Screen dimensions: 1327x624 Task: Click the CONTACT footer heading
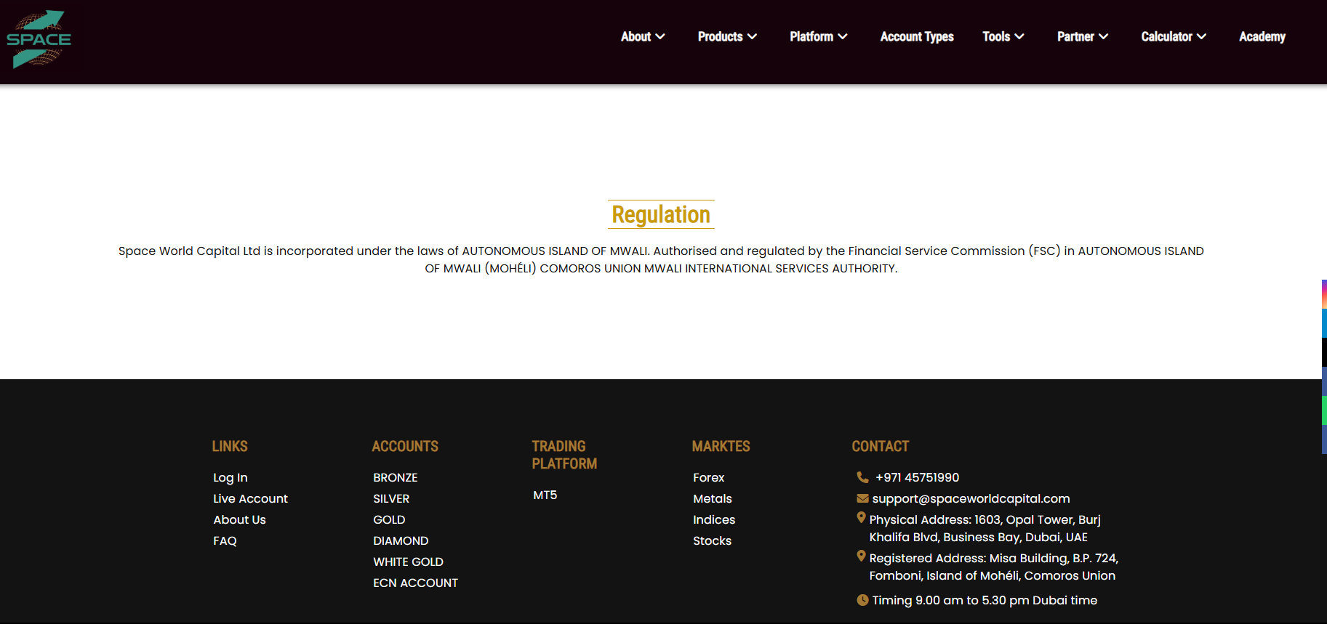[x=881, y=446]
